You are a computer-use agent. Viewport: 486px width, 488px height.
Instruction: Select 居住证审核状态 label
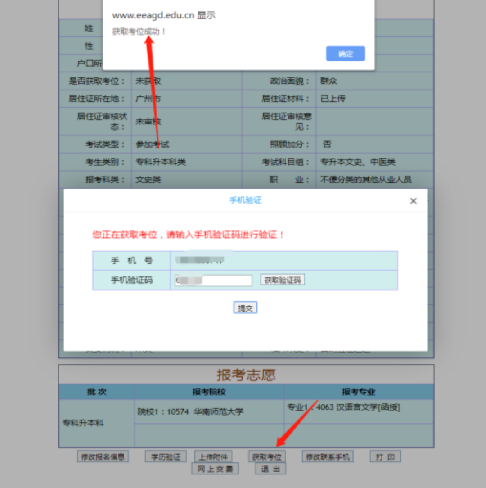[x=102, y=122]
